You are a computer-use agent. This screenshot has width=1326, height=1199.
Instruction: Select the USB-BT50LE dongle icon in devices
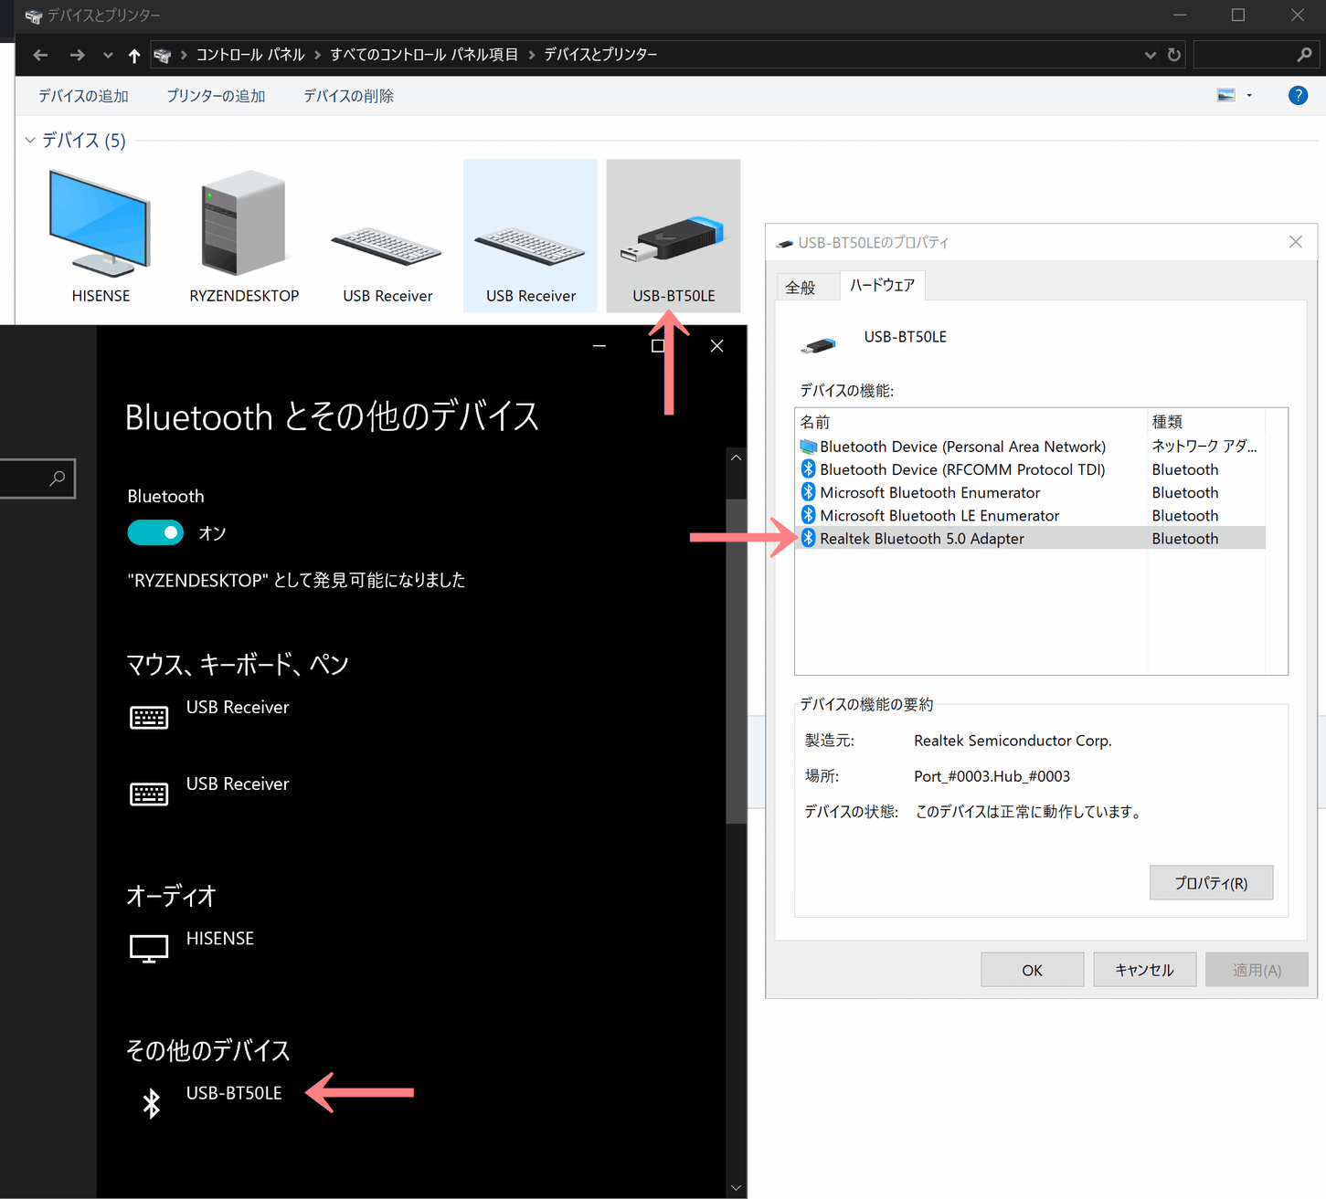tap(673, 237)
